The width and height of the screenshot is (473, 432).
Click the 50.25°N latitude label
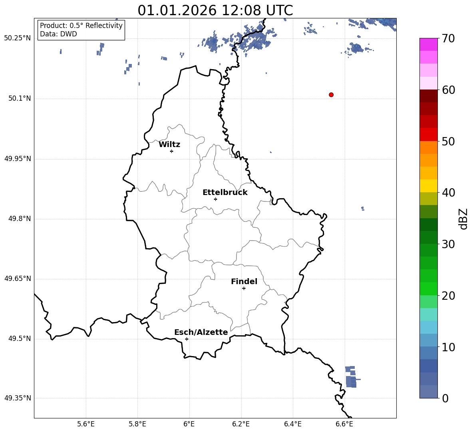[x=17, y=38]
